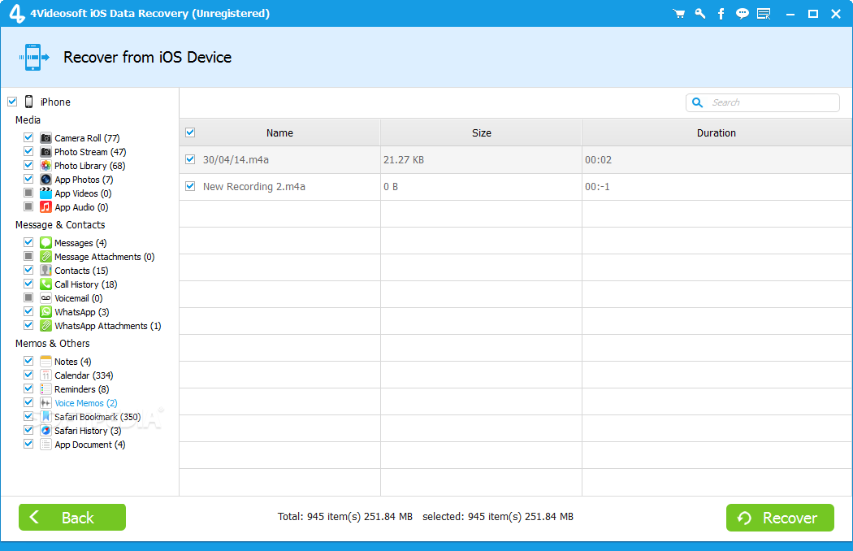Open the Facebook icon in title bar
The width and height of the screenshot is (853, 551).
(x=721, y=14)
